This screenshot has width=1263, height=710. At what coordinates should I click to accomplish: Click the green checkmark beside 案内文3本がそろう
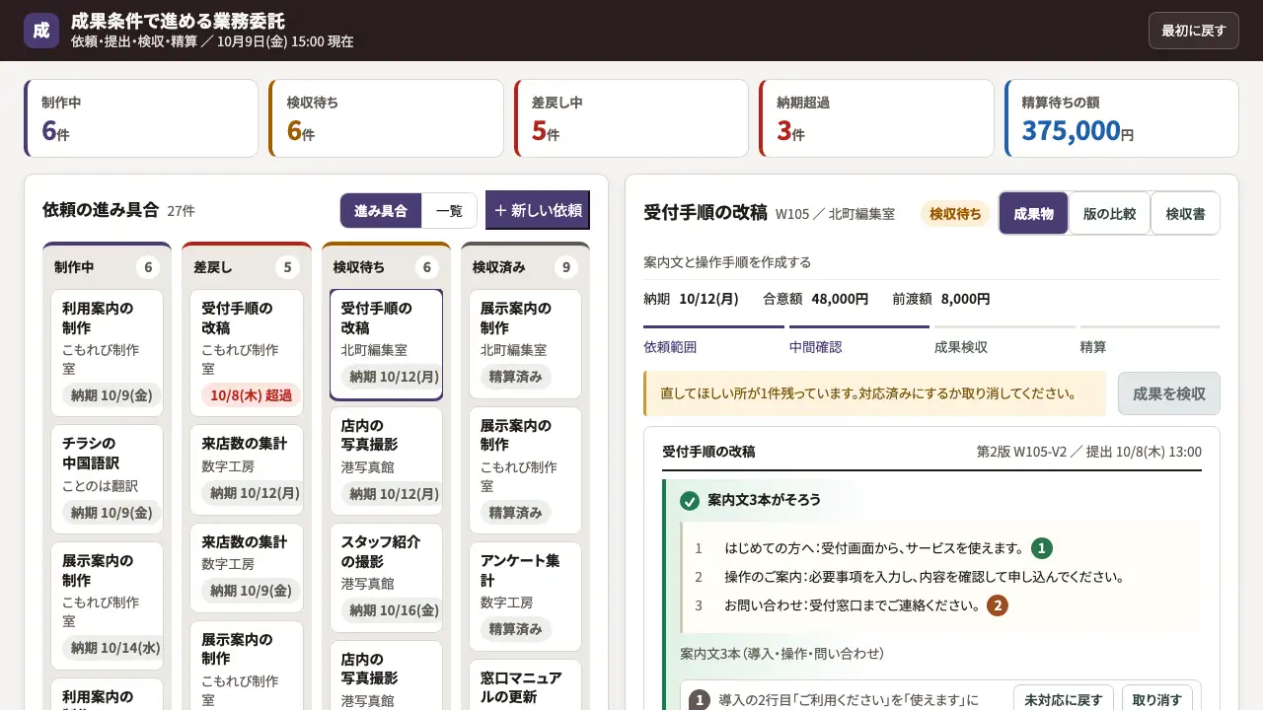pyautogui.click(x=690, y=501)
